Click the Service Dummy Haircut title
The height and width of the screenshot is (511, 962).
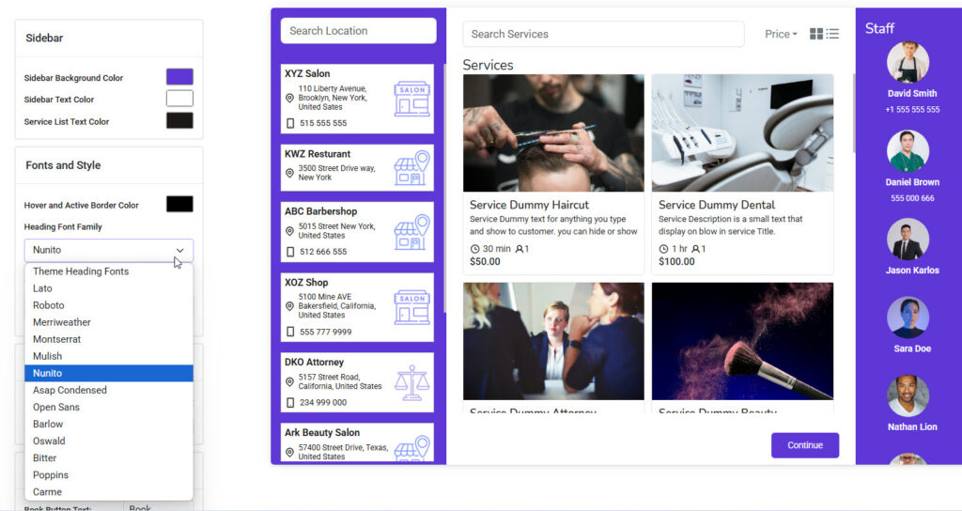(530, 205)
